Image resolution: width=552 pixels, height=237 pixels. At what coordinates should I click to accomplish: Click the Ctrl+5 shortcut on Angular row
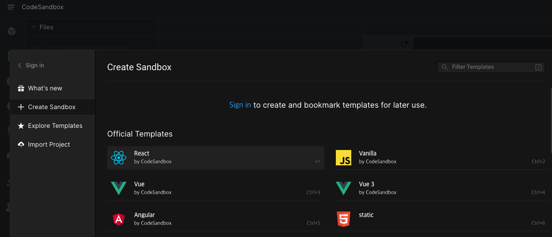tap(313, 223)
